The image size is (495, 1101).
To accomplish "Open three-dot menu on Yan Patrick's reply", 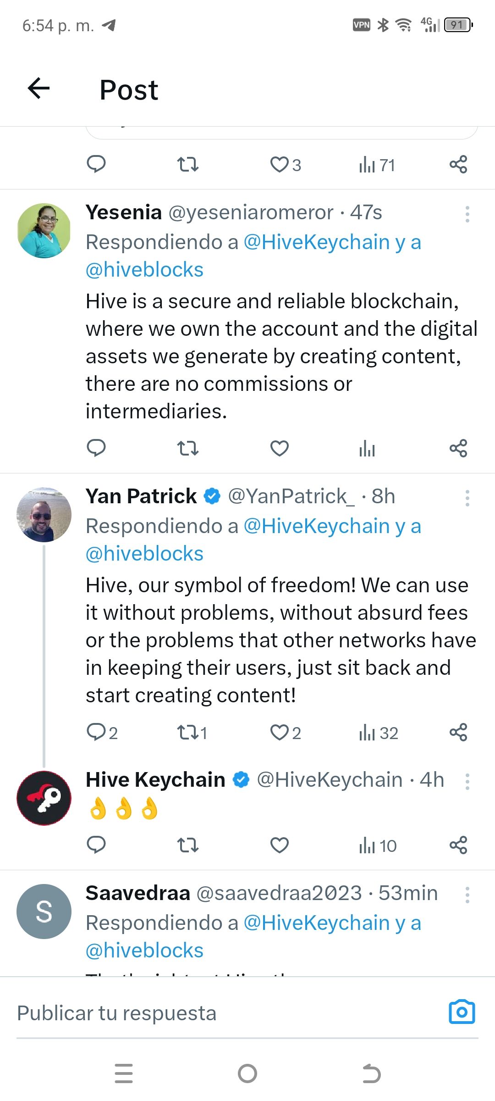I will 467,498.
